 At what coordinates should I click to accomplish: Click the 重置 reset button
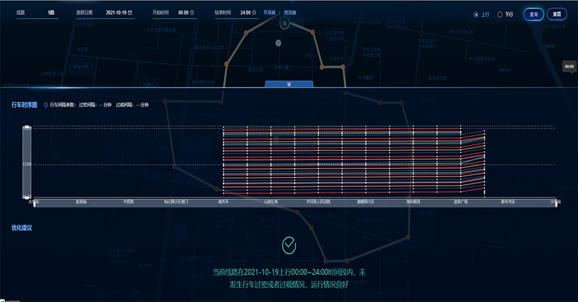point(556,14)
